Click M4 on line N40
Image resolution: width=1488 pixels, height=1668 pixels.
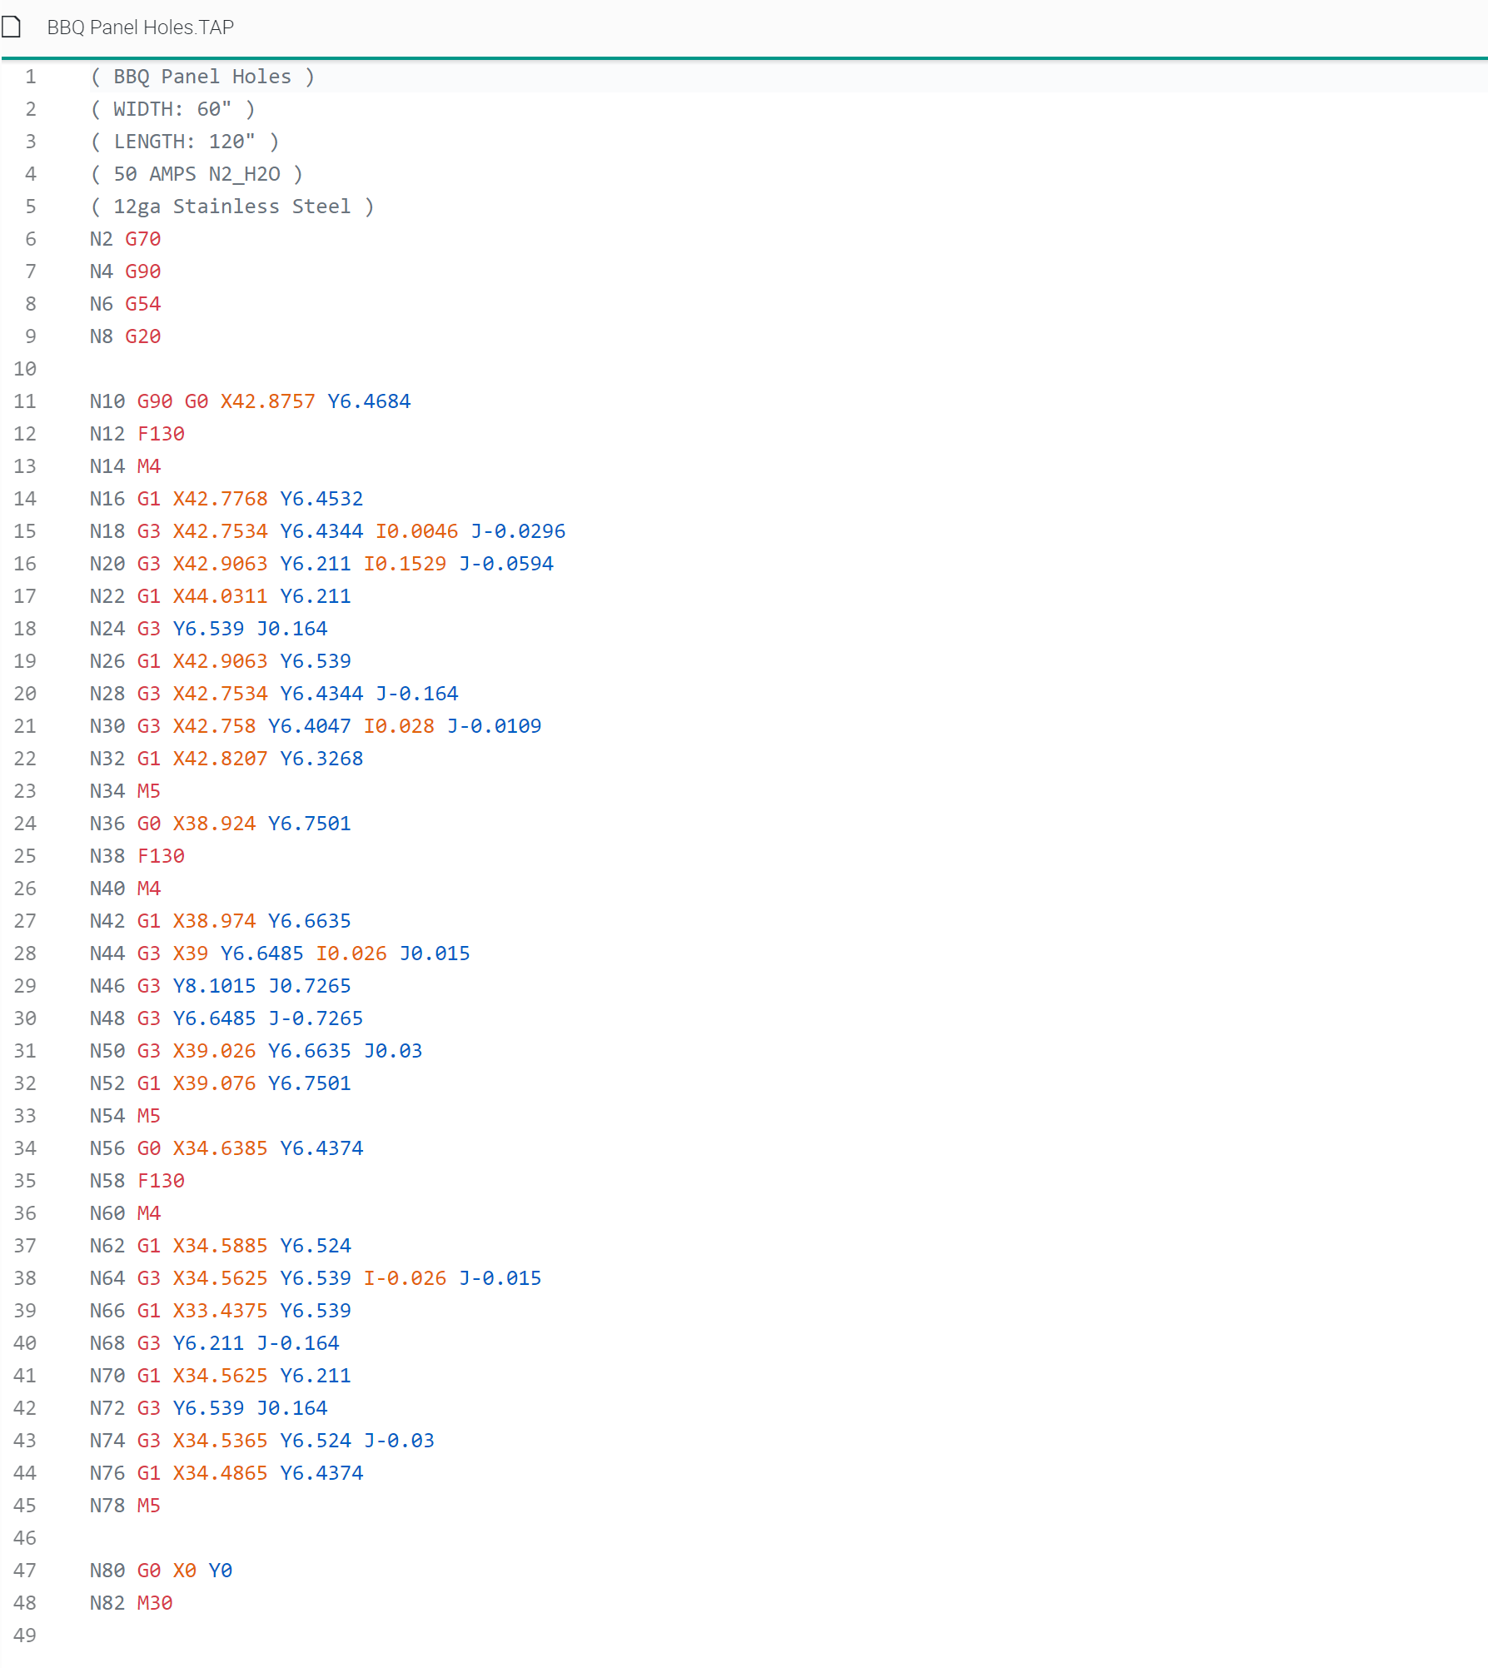149,889
